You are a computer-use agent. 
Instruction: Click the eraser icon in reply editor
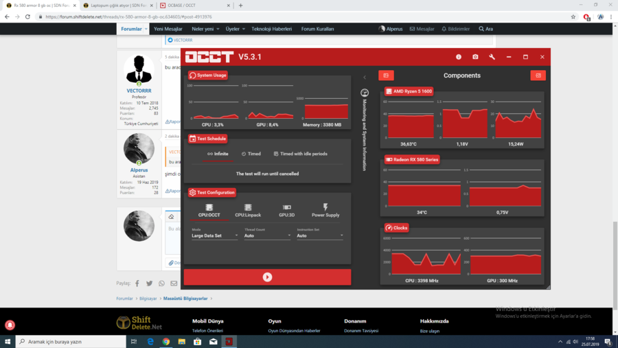click(x=171, y=217)
